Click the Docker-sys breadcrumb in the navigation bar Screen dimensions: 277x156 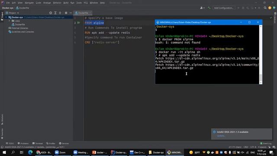pos(8,8)
